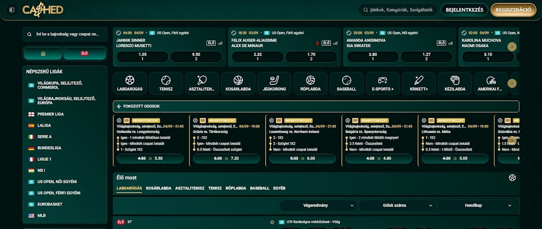Image resolution: width=542 pixels, height=229 pixels.
Task: Bet 2.32 on Felix Auger-Aliassime
Action: click(257, 57)
